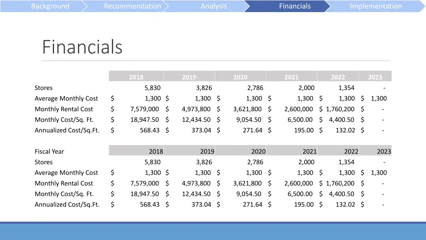Select the Fiscal Year row label
The height and width of the screenshot is (240, 426).
click(49, 152)
